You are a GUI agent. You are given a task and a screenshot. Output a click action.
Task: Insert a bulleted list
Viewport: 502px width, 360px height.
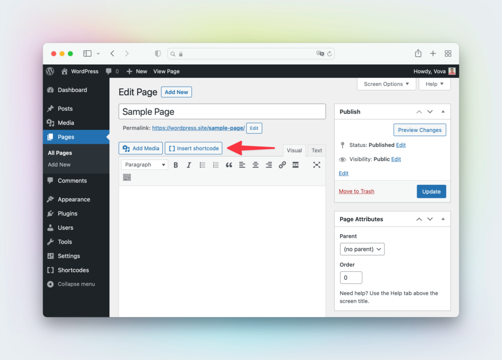[x=202, y=165]
